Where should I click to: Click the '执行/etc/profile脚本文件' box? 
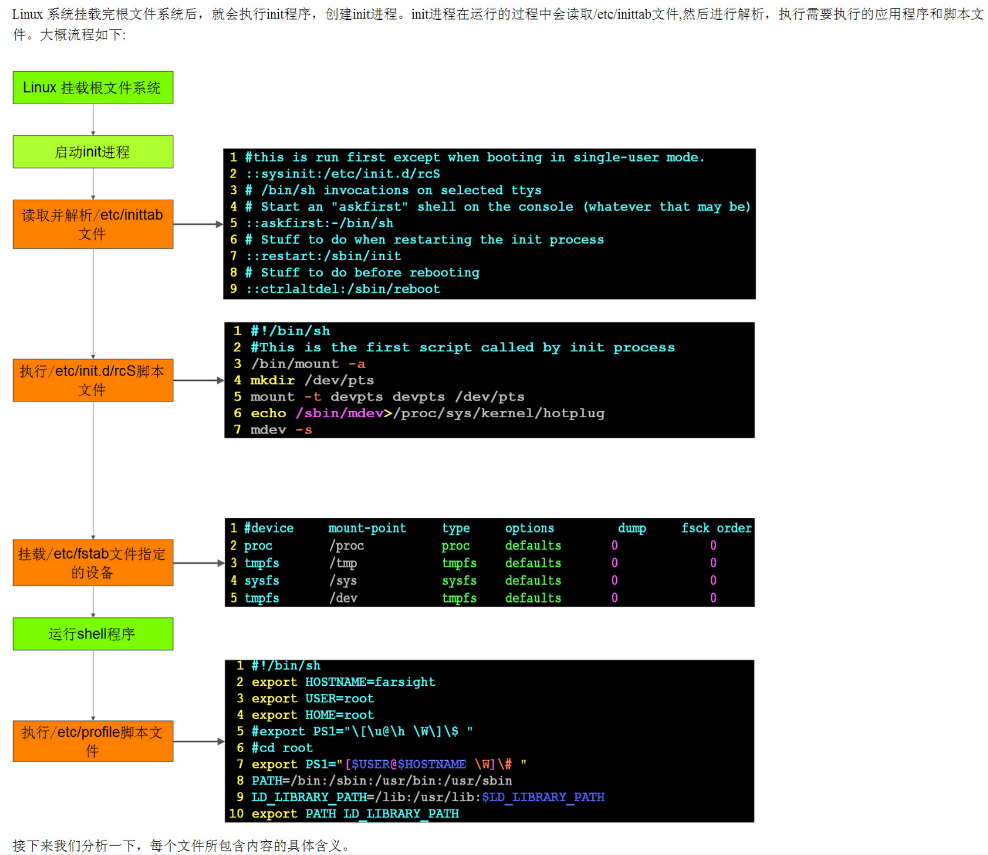[x=93, y=741]
